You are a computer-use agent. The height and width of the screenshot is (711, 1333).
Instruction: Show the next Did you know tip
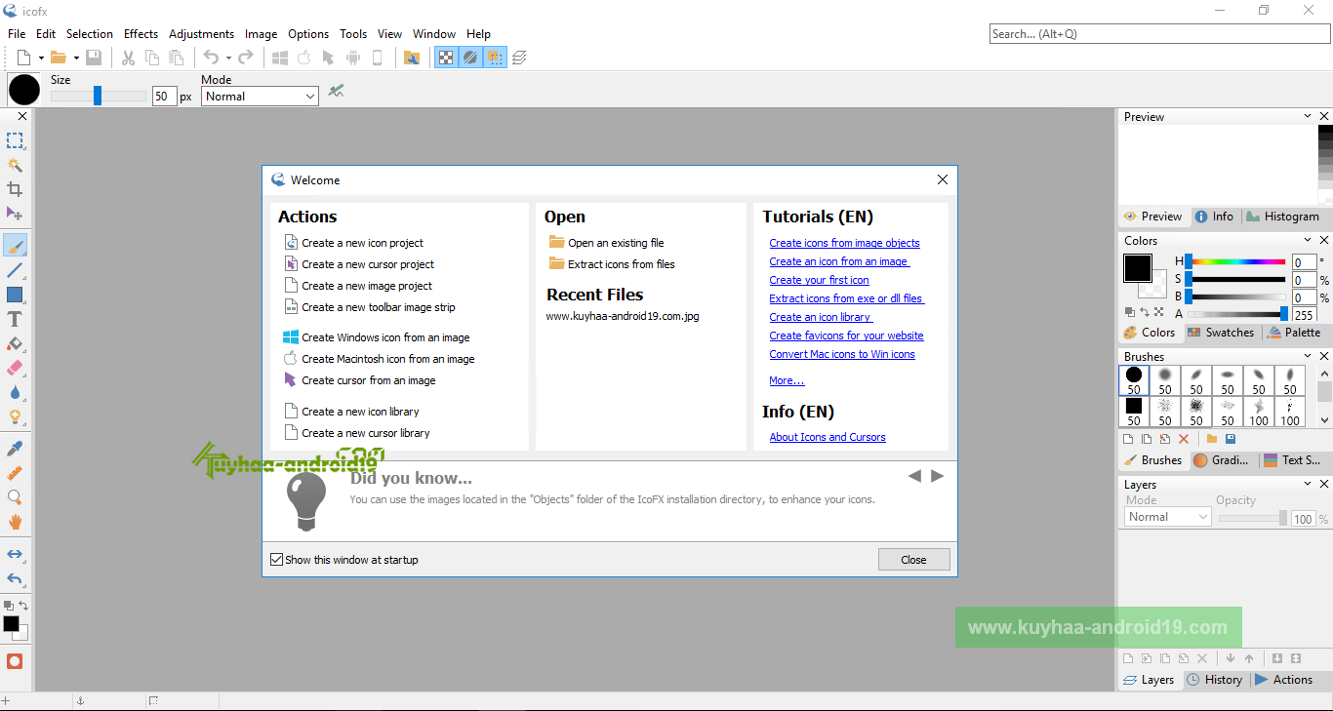pyautogui.click(x=938, y=476)
